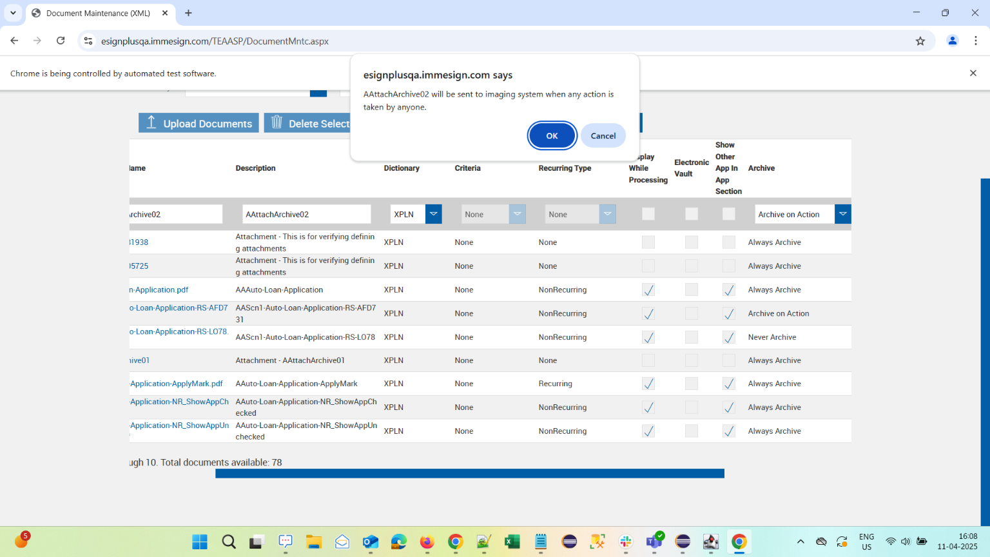Toggle Show Other App checkbox in the edit row
This screenshot has width=990, height=557.
(729, 214)
